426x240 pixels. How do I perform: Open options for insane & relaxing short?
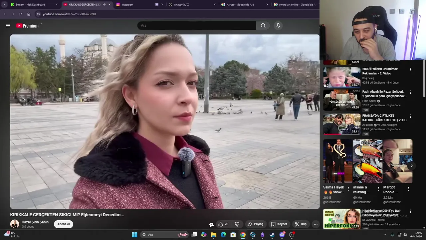coord(378,189)
